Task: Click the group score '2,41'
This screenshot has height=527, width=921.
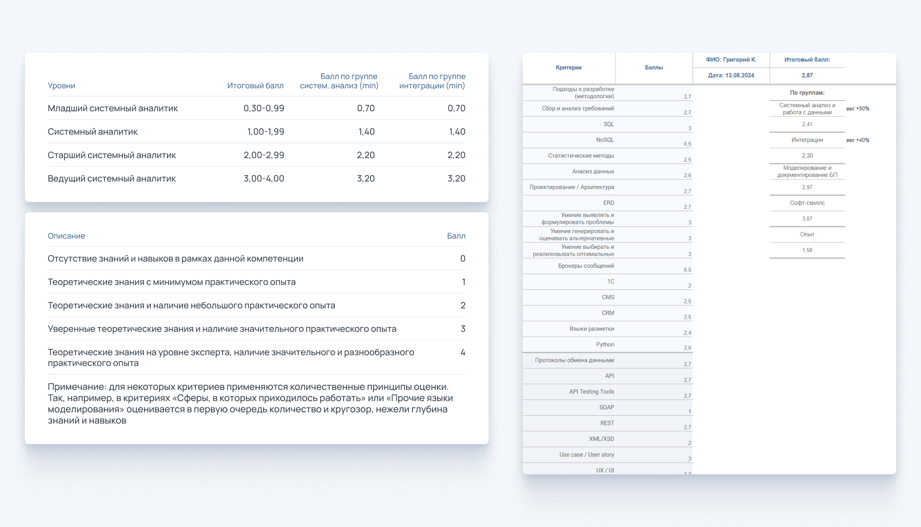Action: click(807, 124)
